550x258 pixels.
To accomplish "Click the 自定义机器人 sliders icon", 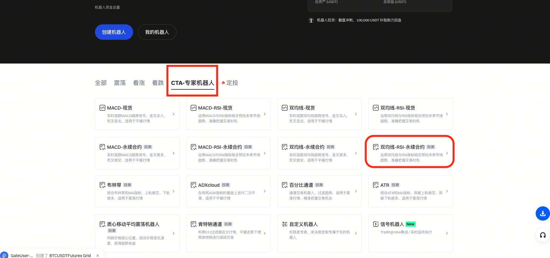I will (285, 224).
